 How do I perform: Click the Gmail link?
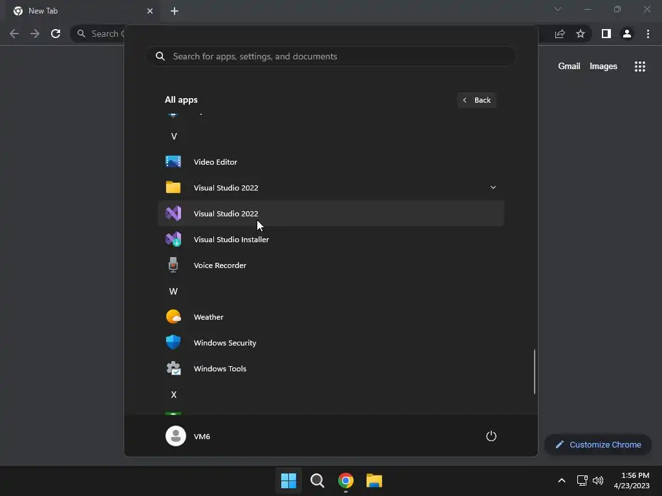(x=569, y=67)
